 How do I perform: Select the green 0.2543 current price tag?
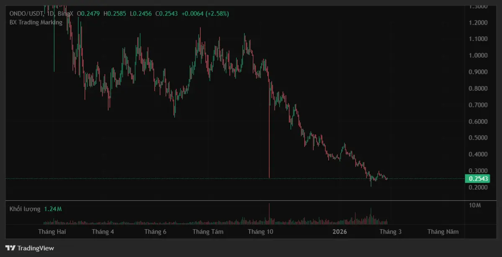pyautogui.click(x=477, y=179)
